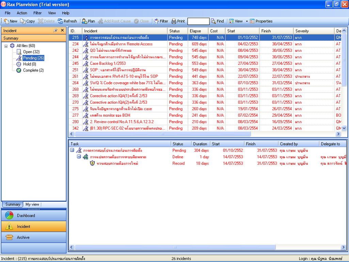Click the Copy toolbar icon
Viewport: 349px width, 262px height.
coord(23,21)
